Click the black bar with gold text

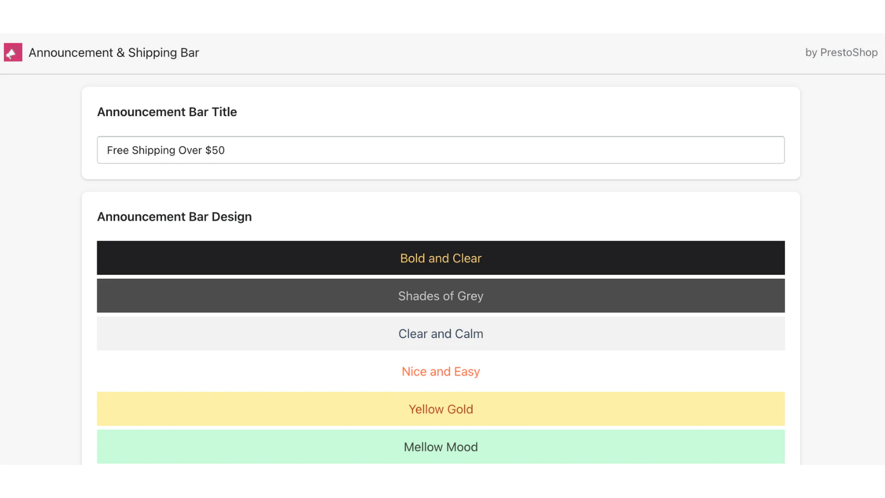tap(221, 258)
